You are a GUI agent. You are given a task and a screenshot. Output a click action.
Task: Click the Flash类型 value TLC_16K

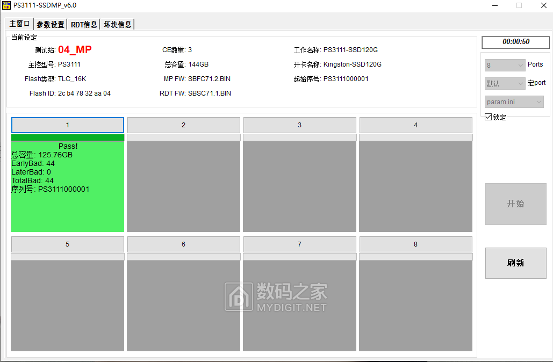coord(72,79)
